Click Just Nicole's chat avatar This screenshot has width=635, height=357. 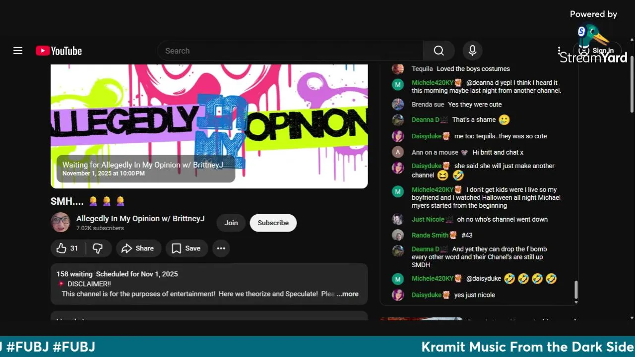click(398, 219)
